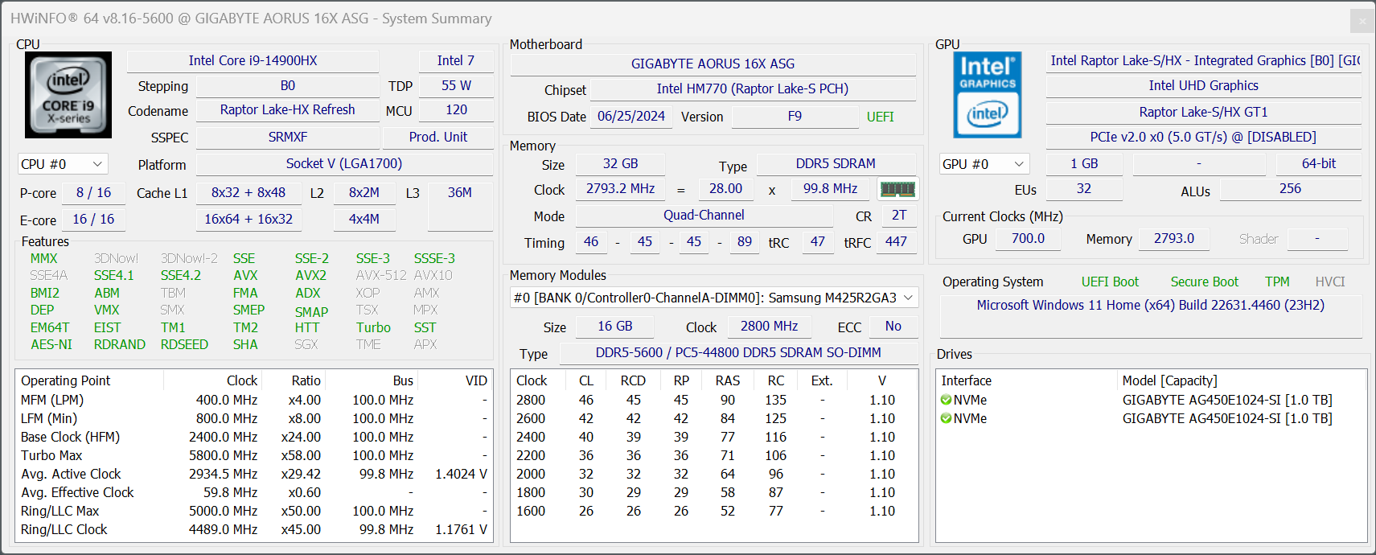Click the Windows 11 Home OS text
The width and height of the screenshot is (1376, 555).
point(1150,306)
